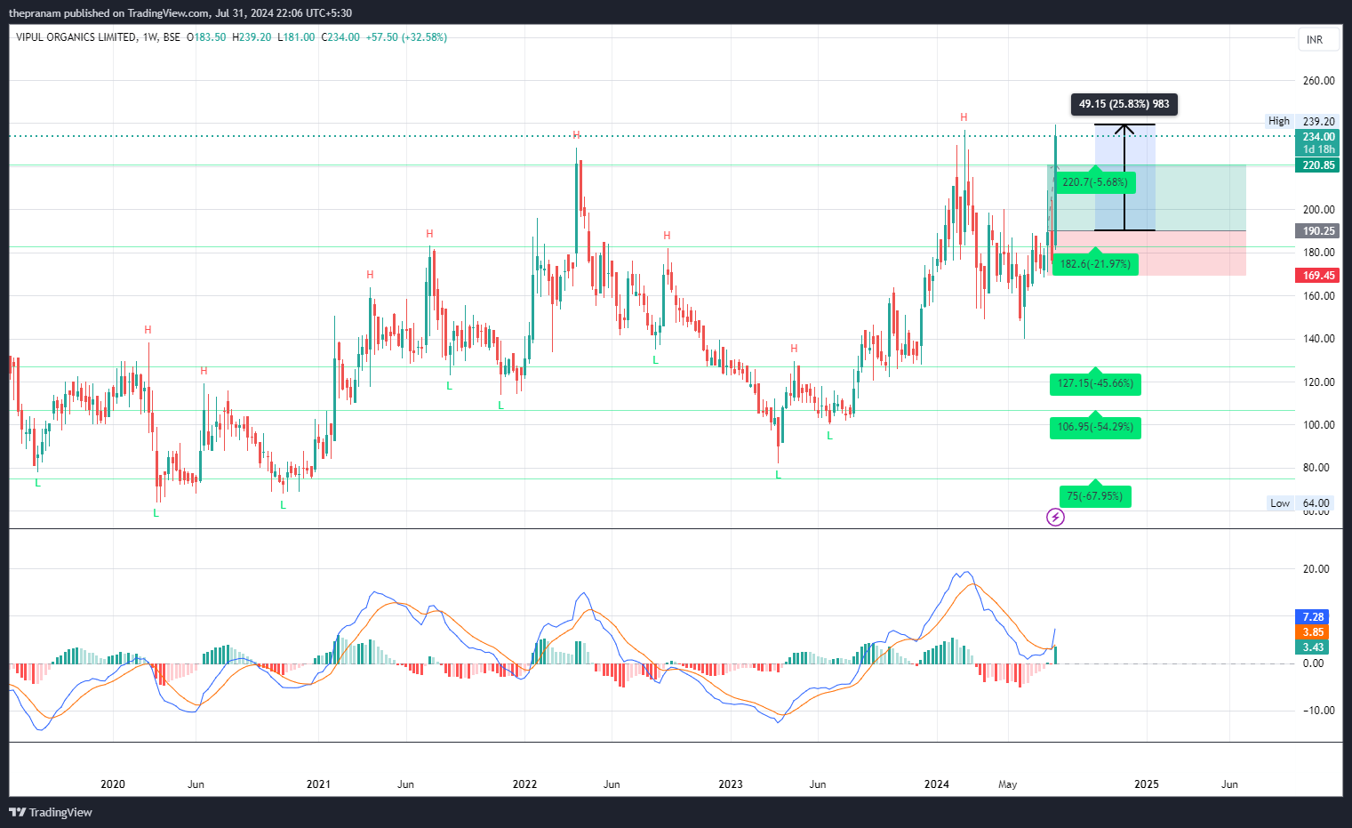Click the 182.6(-21.97%) price label
The height and width of the screenshot is (828, 1352).
pos(1094,264)
